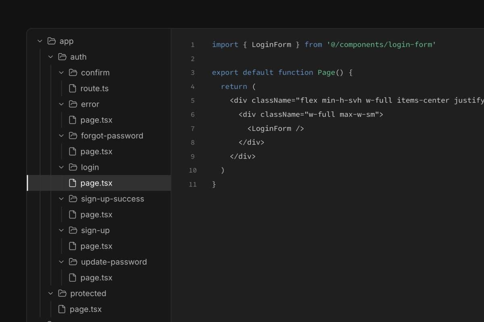
Task: Click the update-password folder icon
Action: 73,262
